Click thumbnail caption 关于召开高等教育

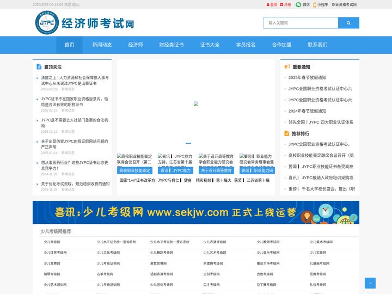[216, 170]
